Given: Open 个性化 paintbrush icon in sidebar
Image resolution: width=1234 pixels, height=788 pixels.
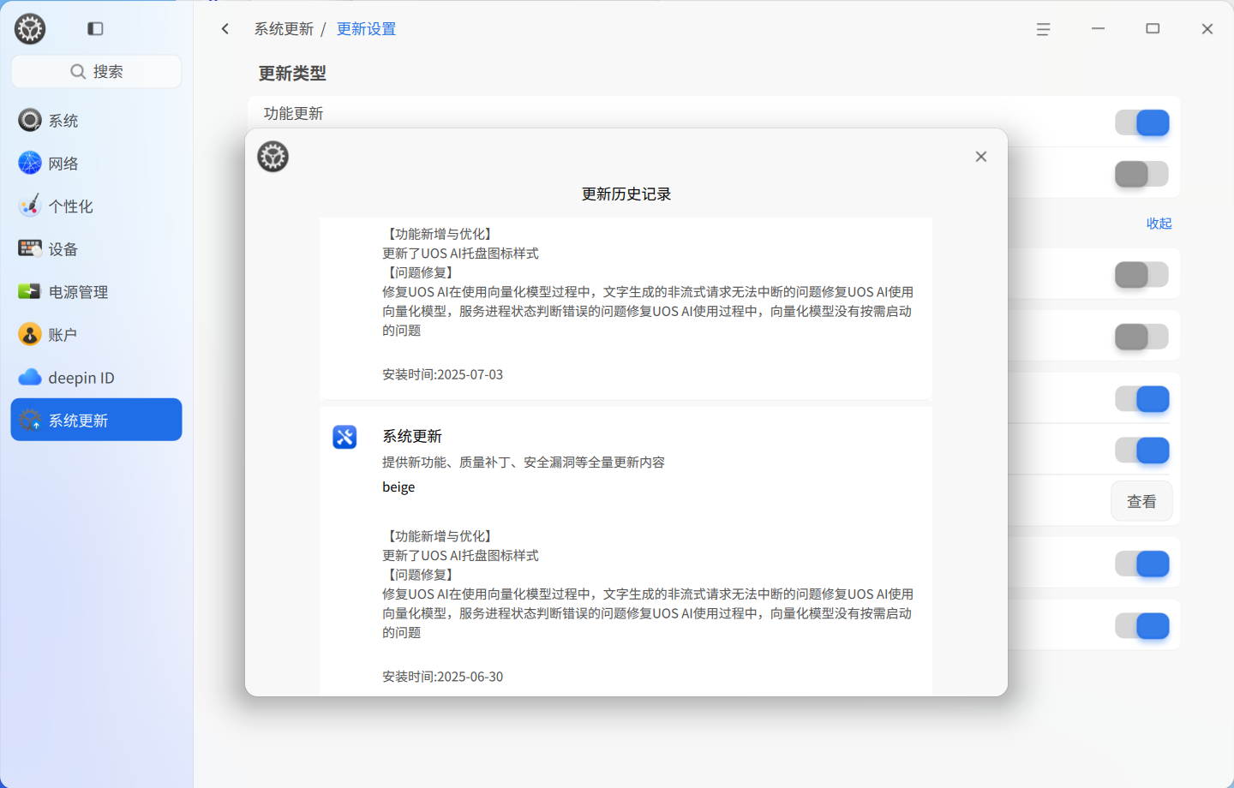Looking at the screenshot, I should pyautogui.click(x=30, y=206).
